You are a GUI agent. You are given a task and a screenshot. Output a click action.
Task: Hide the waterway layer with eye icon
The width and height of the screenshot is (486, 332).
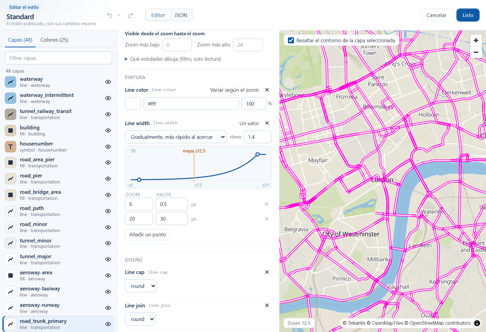[108, 82]
